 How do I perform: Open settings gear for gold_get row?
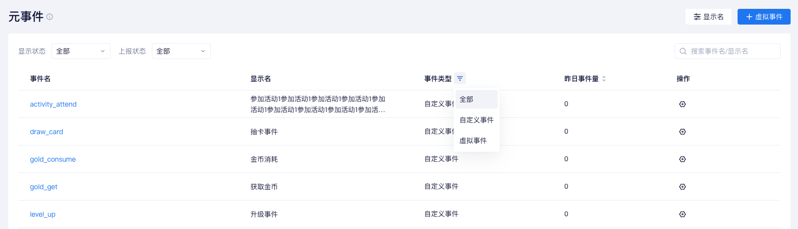click(x=683, y=187)
